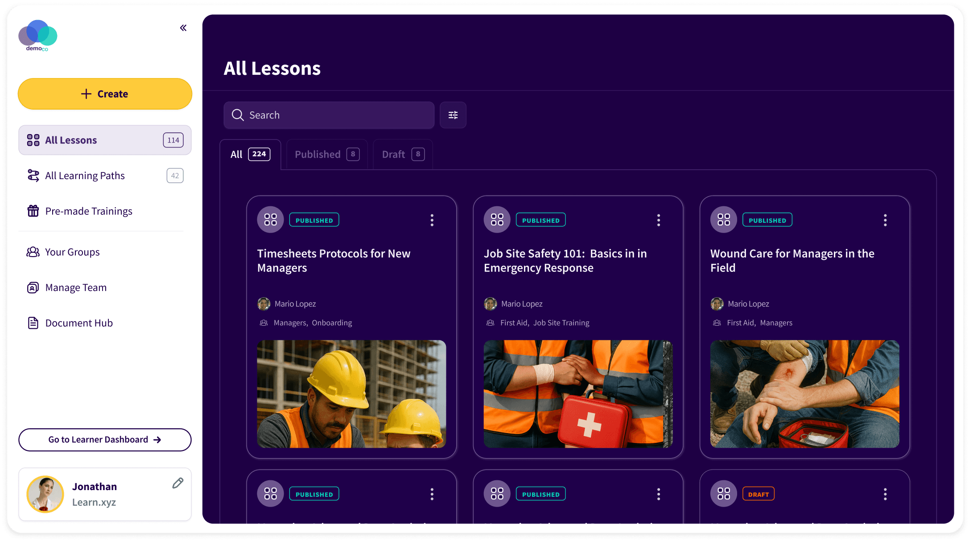This screenshot has width=969, height=540.
Task: Click the pencil edit icon for Jonathan's profile
Action: pos(177,483)
